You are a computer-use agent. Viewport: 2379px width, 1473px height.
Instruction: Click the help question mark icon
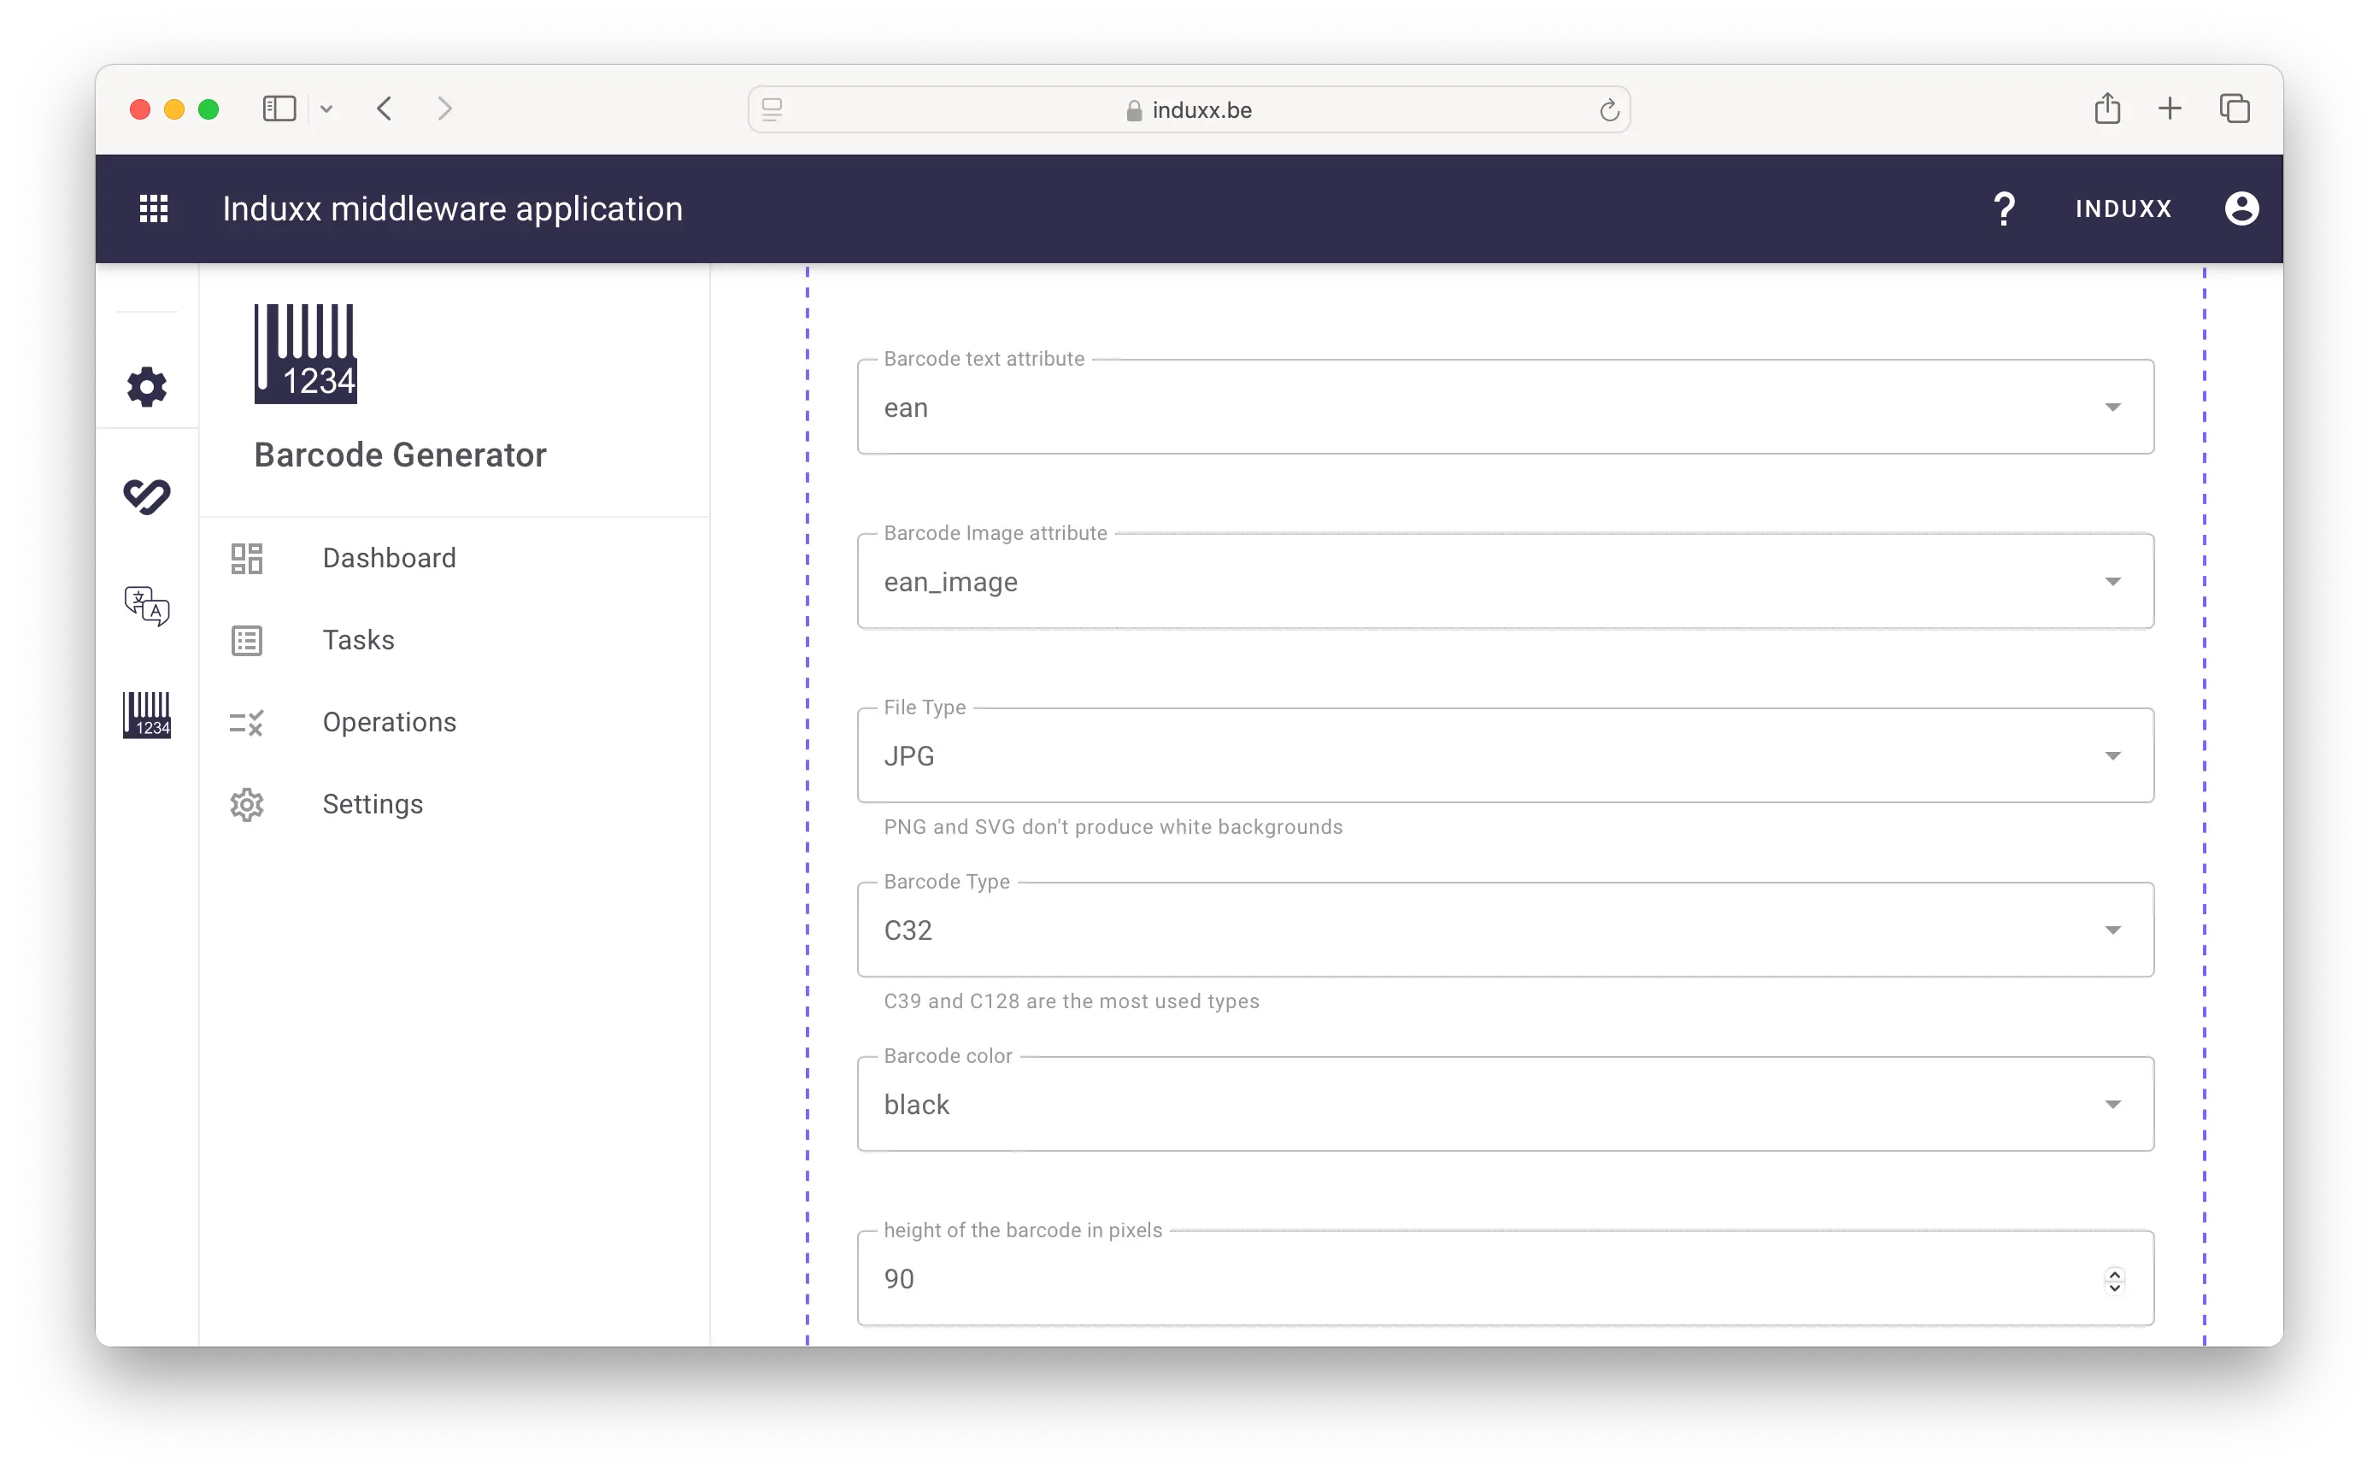coord(2003,208)
